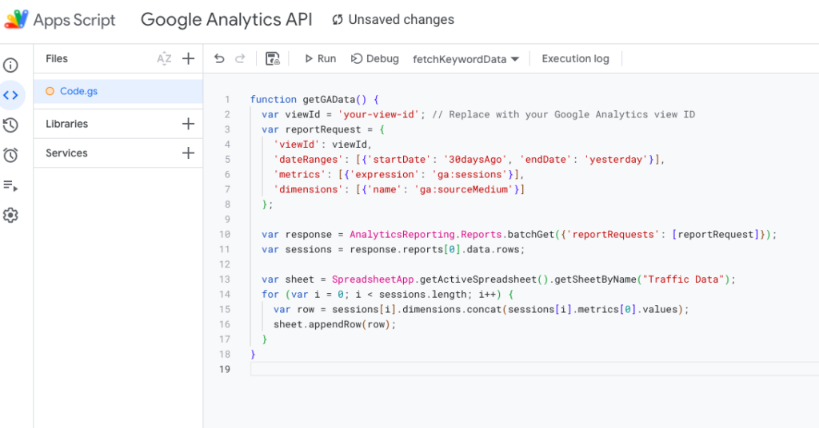819x428 pixels.
Task: Click line number 10 in gutter
Action: tap(225, 235)
